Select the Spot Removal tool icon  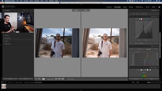point(134,14)
